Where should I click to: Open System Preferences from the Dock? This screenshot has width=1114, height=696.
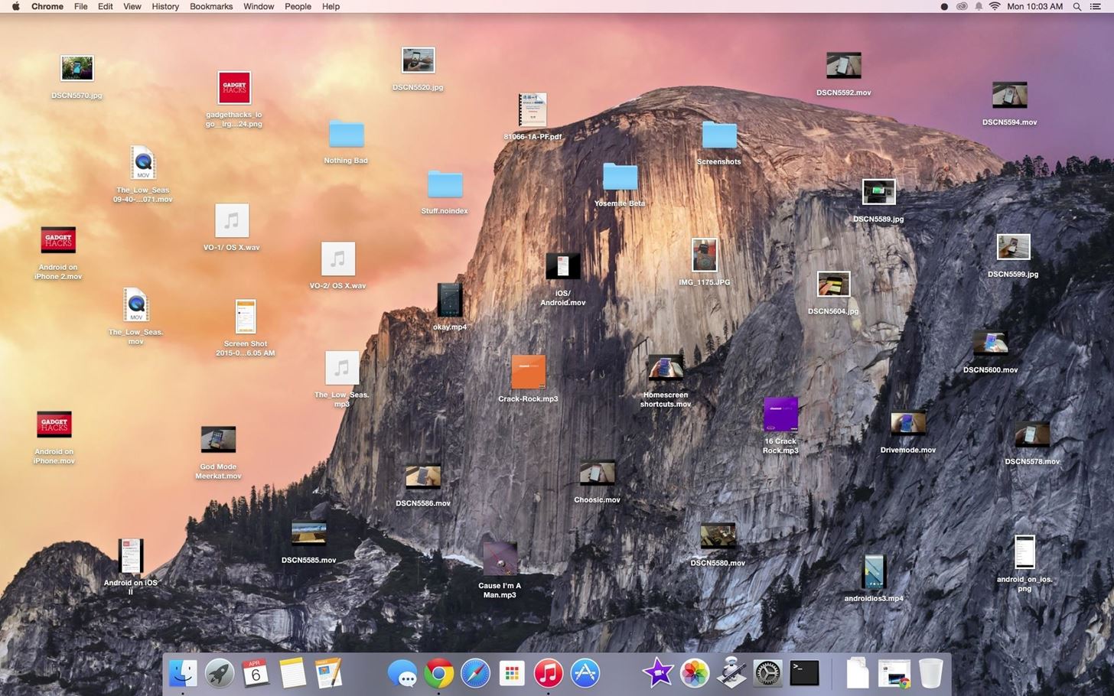pos(767,673)
